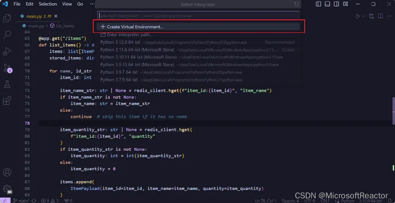Open the Run and Debug view
The height and width of the screenshot is (203, 395).
pyautogui.click(x=7, y=51)
